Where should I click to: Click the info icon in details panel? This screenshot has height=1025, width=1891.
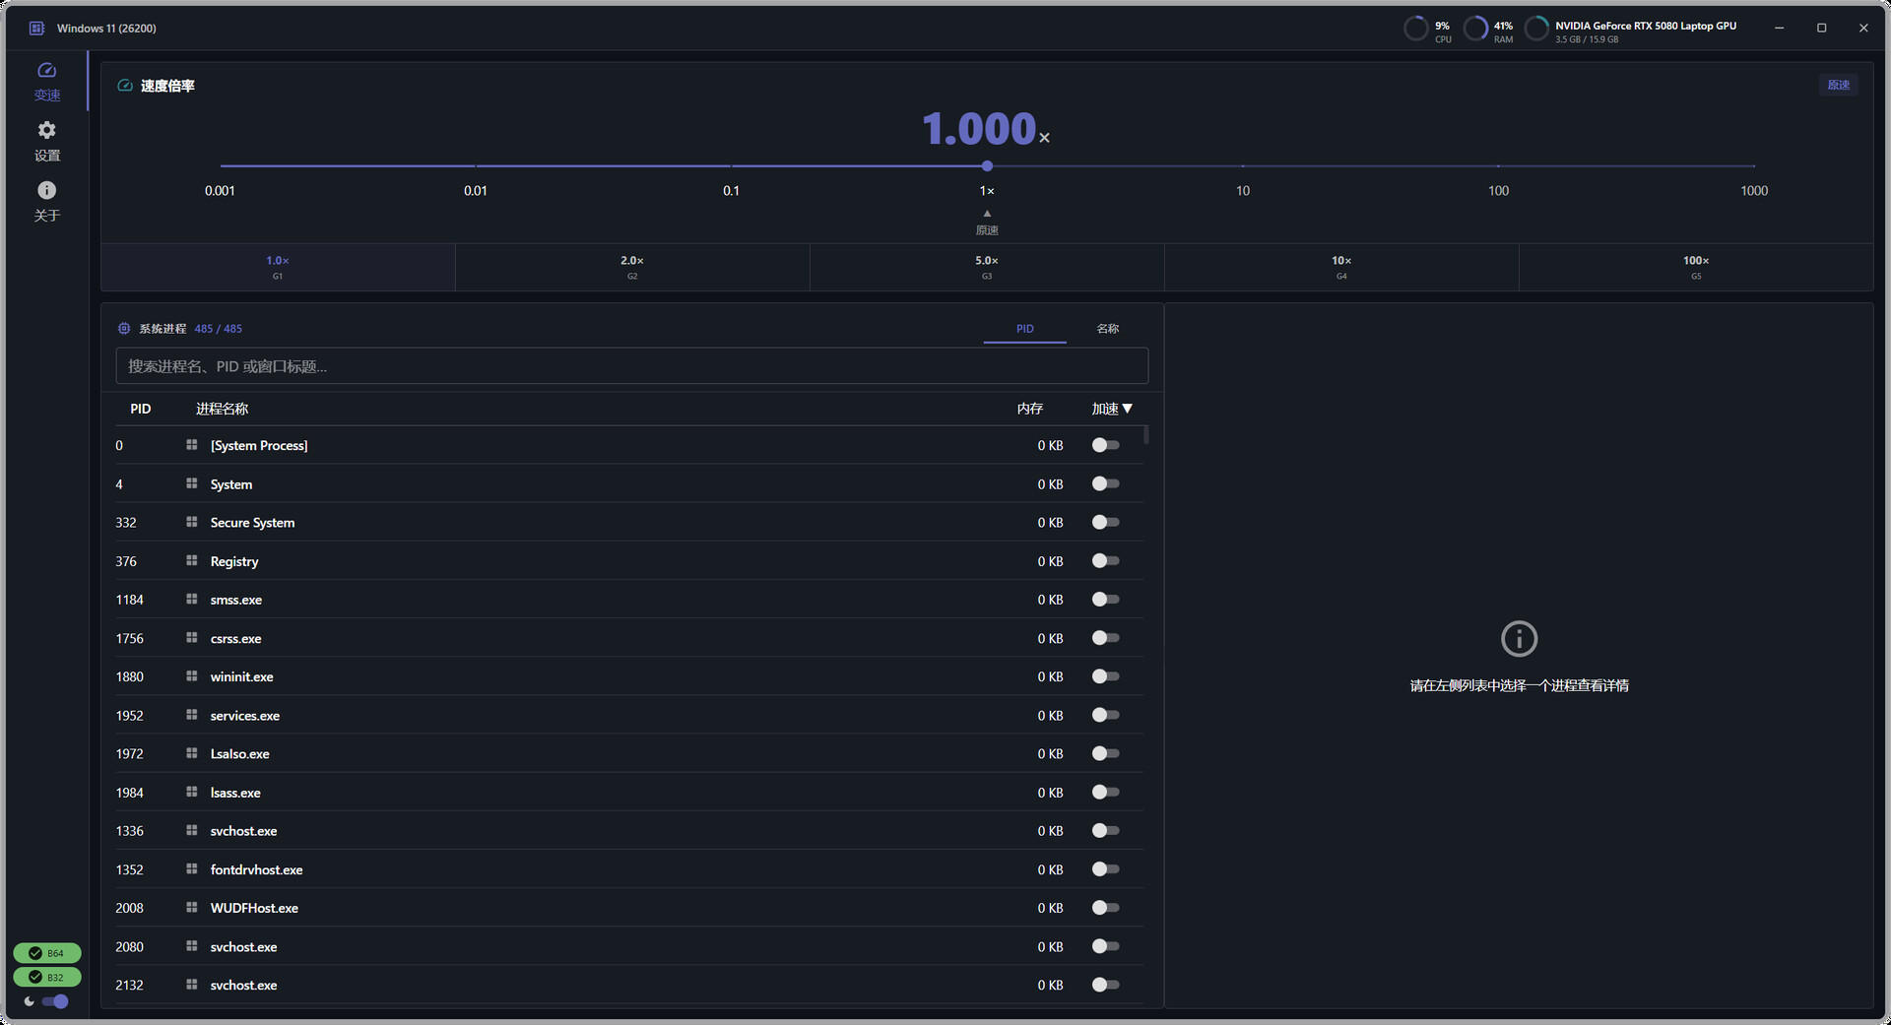pos(1519,639)
